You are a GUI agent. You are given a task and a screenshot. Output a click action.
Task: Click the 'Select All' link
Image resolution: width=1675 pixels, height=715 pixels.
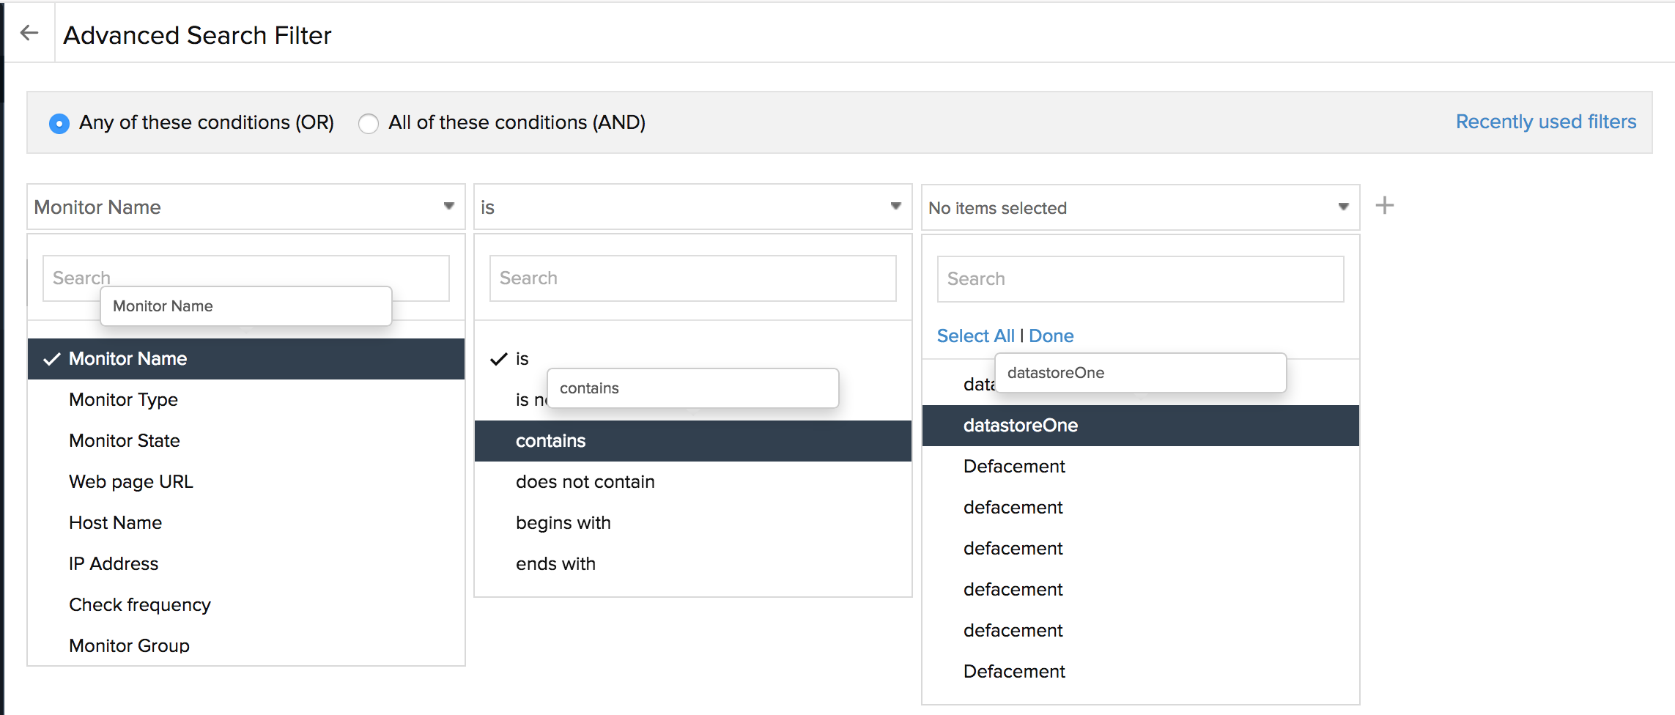975,336
